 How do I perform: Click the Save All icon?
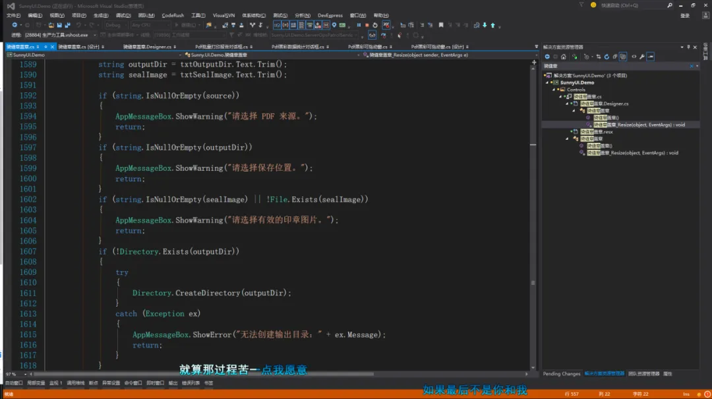click(x=68, y=25)
